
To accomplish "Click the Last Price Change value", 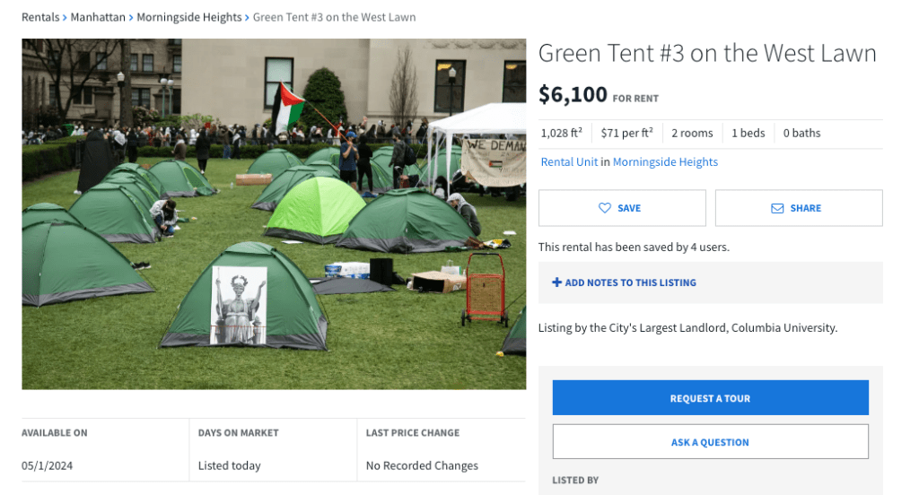I will (x=422, y=465).
